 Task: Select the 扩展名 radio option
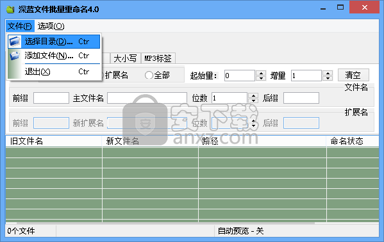pos(115,75)
